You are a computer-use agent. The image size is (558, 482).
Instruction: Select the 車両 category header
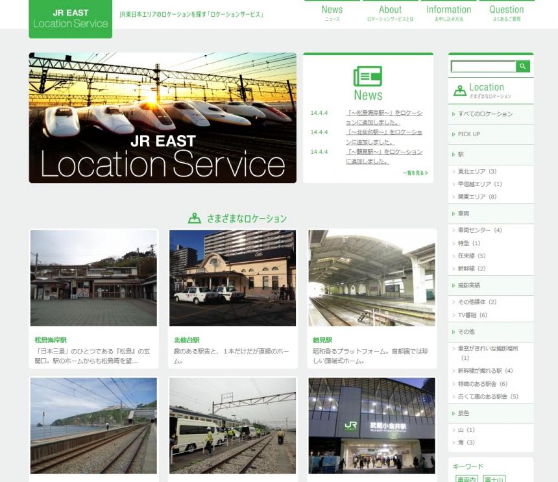point(491,213)
